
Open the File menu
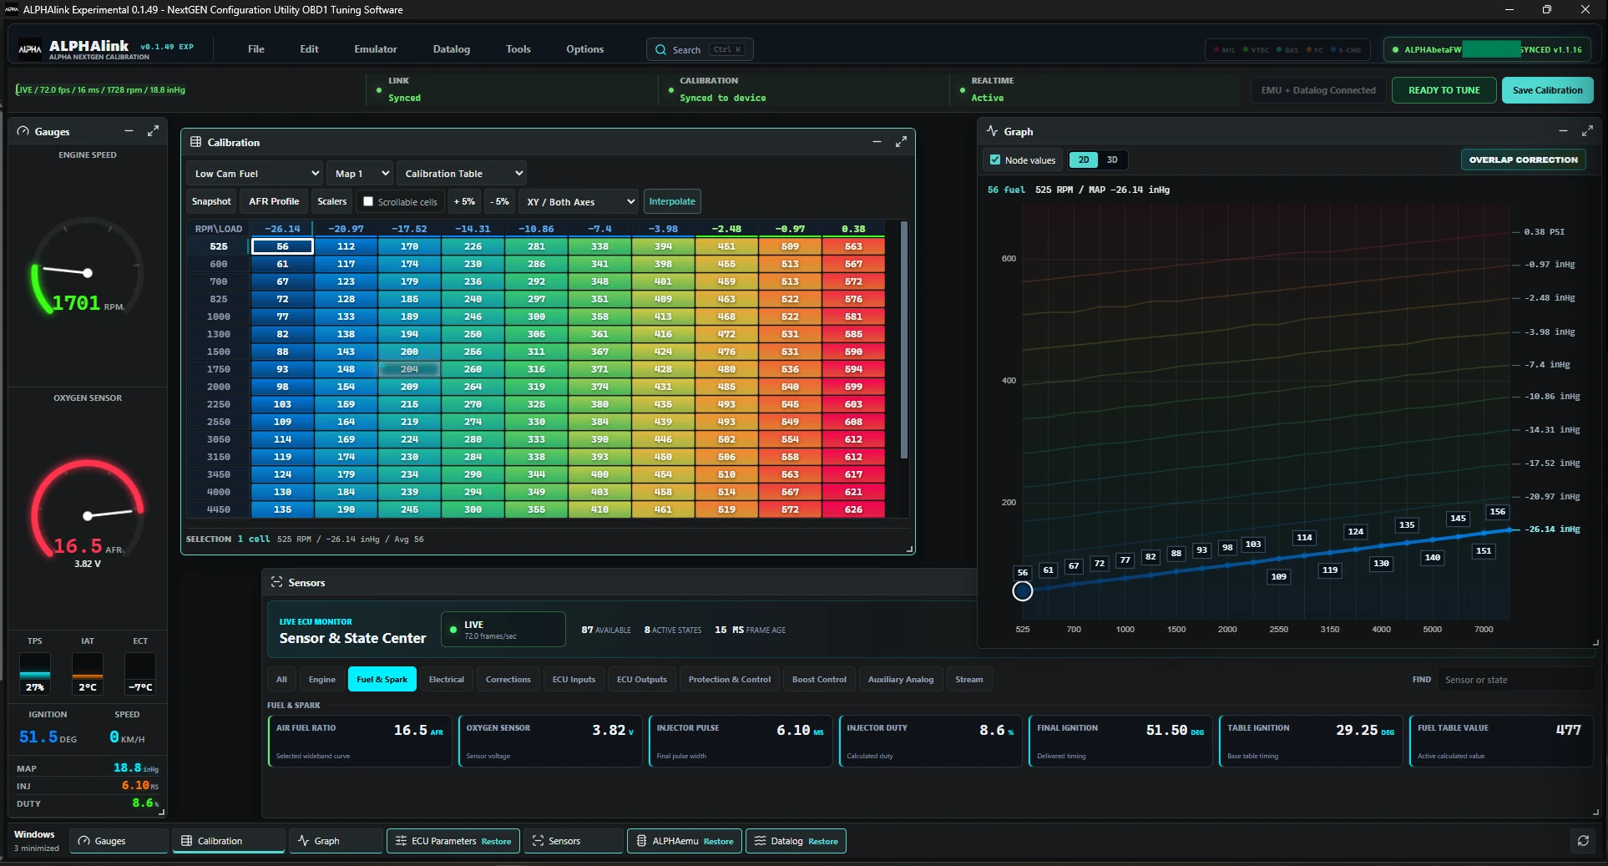(256, 49)
